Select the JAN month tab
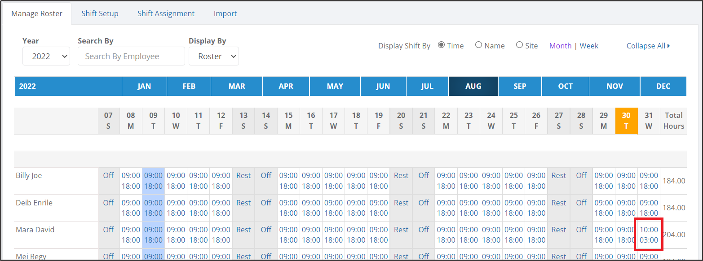 click(x=144, y=86)
